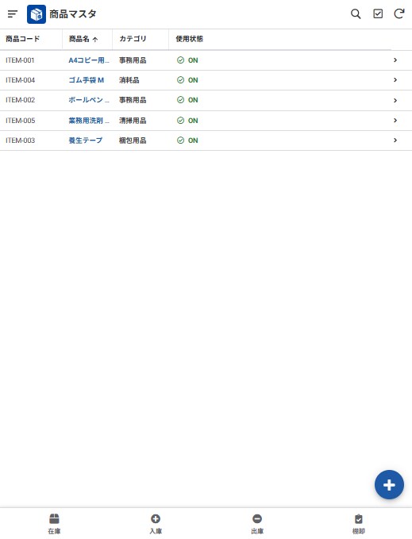Click the 清掃用品 category cell

(133, 121)
